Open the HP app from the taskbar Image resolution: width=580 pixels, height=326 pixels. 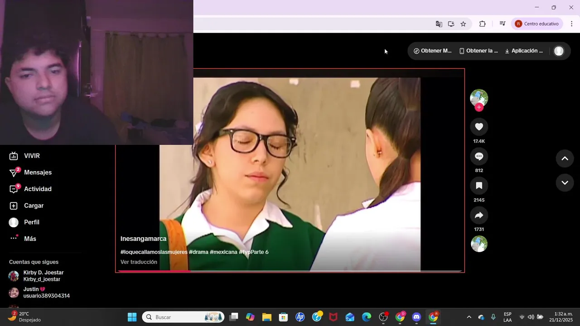pyautogui.click(x=300, y=317)
